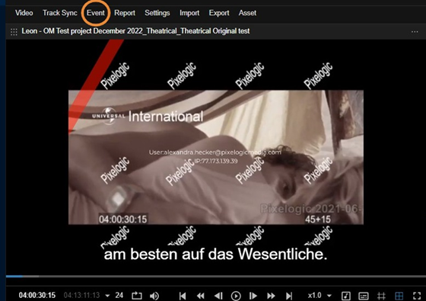This screenshot has height=301, width=426.
Task: Mute the audio with speaker icon
Action: [x=154, y=296]
